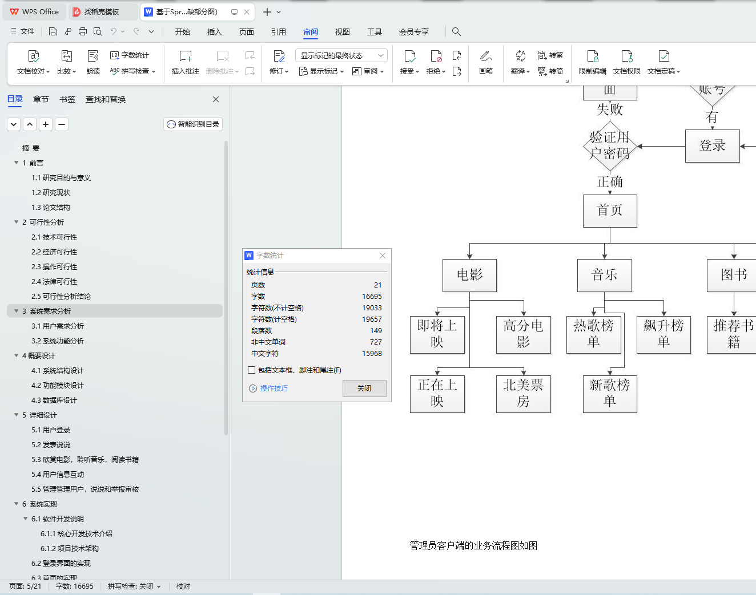Image resolution: width=756 pixels, height=595 pixels.
Task: Go to next comment icon in ribbon
Action: (250, 71)
